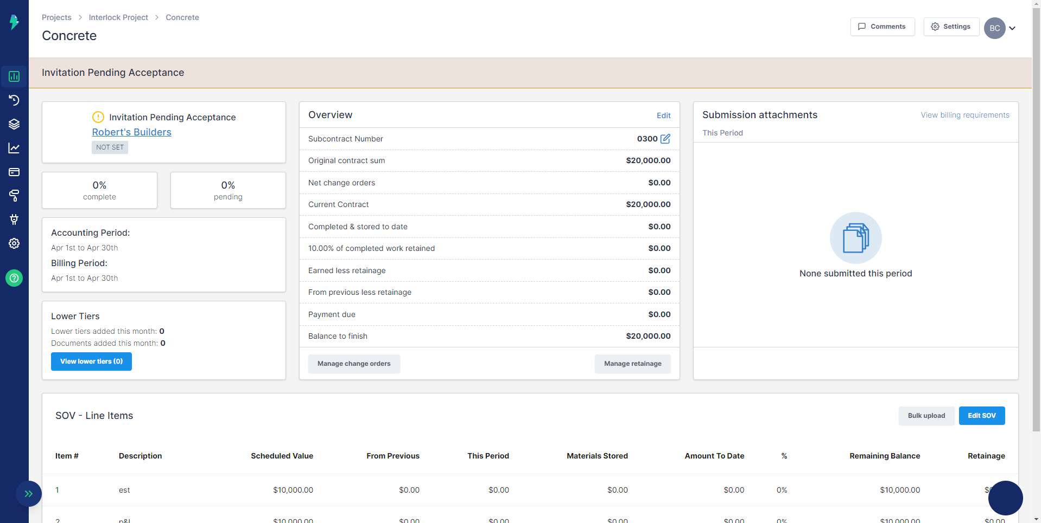The height and width of the screenshot is (523, 1041).
Task: Click the 'Amount To Date' column header
Action: click(714, 456)
